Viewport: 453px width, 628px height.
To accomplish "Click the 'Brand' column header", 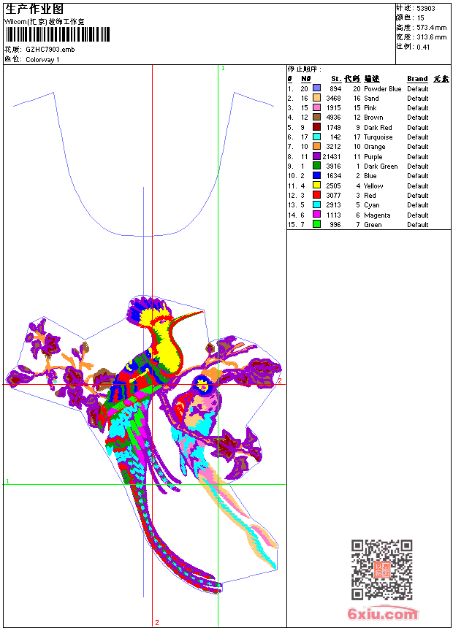I will [x=417, y=79].
